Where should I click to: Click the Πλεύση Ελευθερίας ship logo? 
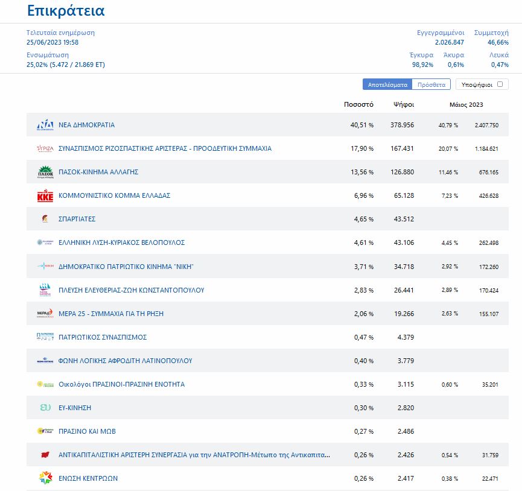pyautogui.click(x=45, y=290)
